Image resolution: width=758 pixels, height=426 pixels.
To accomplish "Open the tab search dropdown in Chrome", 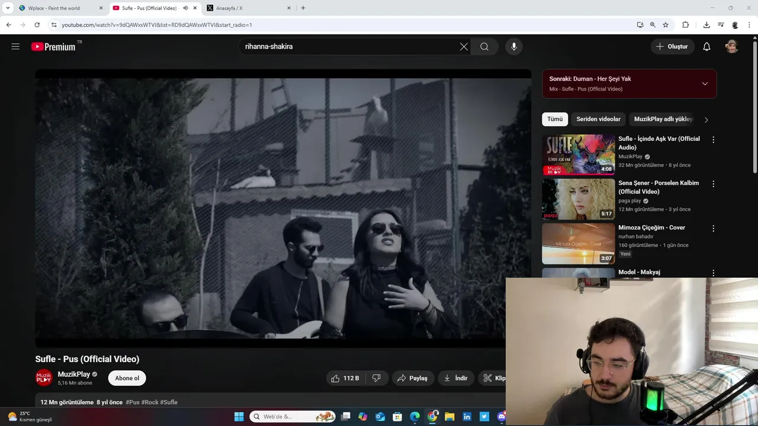I will (8, 8).
